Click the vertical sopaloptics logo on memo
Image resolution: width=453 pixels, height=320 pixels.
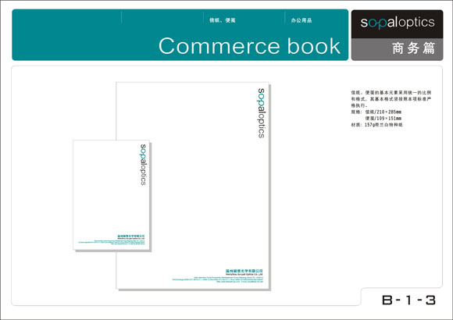coord(143,165)
